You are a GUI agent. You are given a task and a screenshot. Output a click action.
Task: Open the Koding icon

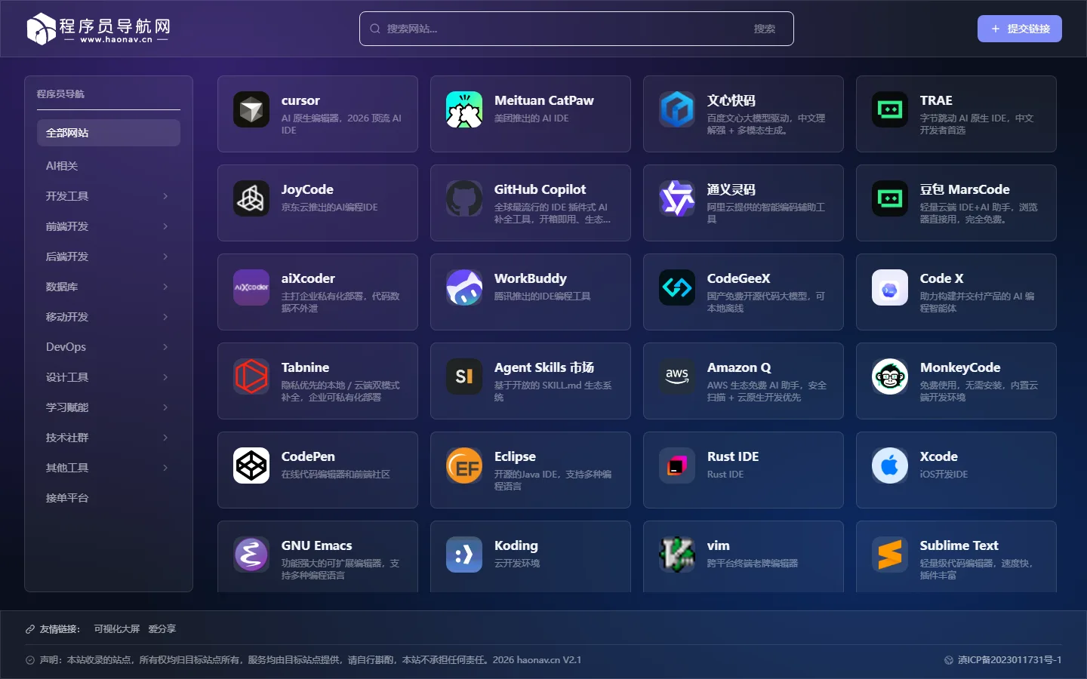click(464, 555)
